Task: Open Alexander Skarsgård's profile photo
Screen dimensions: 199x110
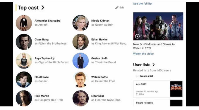Action: [x=24, y=23]
